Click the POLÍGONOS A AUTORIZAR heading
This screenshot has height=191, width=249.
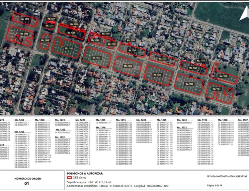click(x=85, y=173)
